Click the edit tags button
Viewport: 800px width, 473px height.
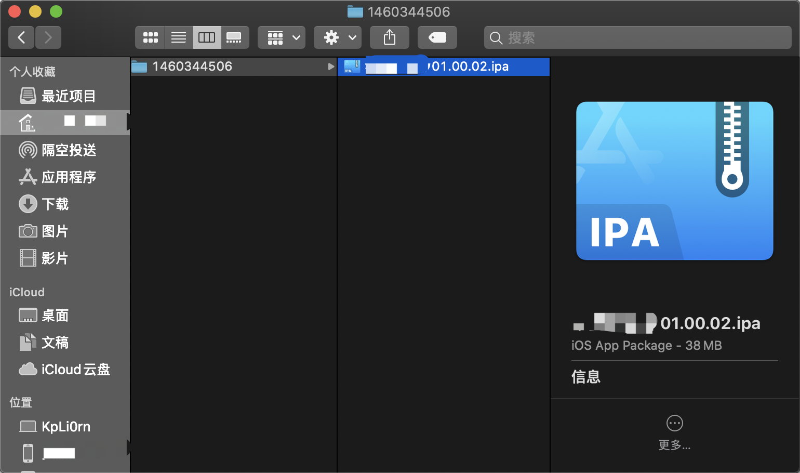tap(437, 37)
